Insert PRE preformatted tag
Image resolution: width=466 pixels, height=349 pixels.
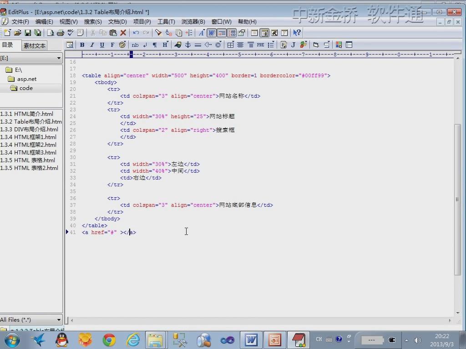pos(261,45)
